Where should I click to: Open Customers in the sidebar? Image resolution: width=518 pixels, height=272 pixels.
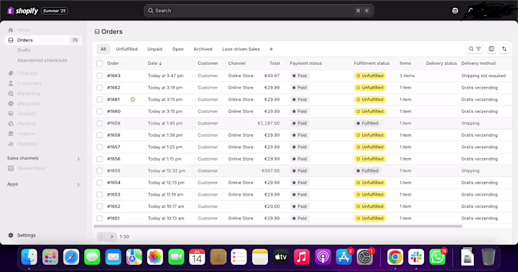[29, 84]
